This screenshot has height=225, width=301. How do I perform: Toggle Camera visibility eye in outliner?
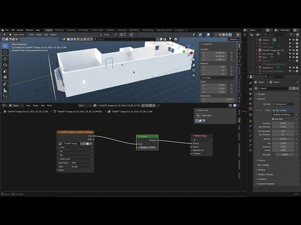coord(293,40)
